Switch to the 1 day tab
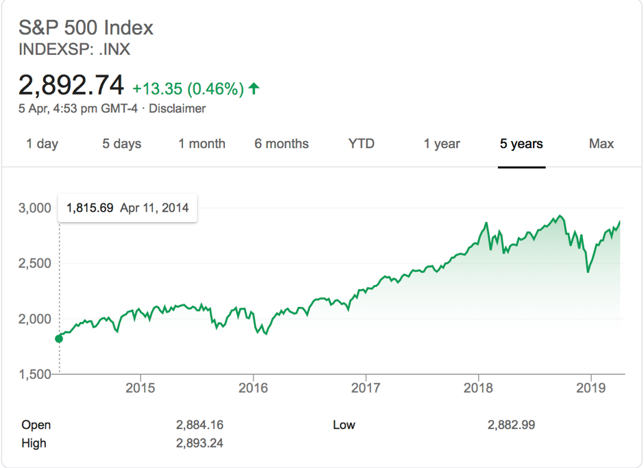The width and height of the screenshot is (644, 468). (42, 144)
